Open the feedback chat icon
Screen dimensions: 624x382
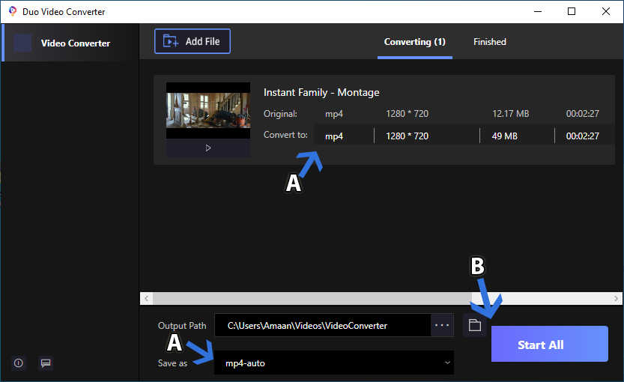point(46,363)
